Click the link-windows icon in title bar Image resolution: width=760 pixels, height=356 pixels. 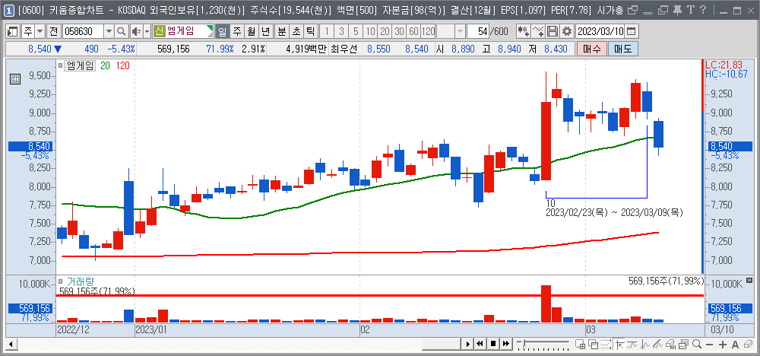tap(632, 10)
